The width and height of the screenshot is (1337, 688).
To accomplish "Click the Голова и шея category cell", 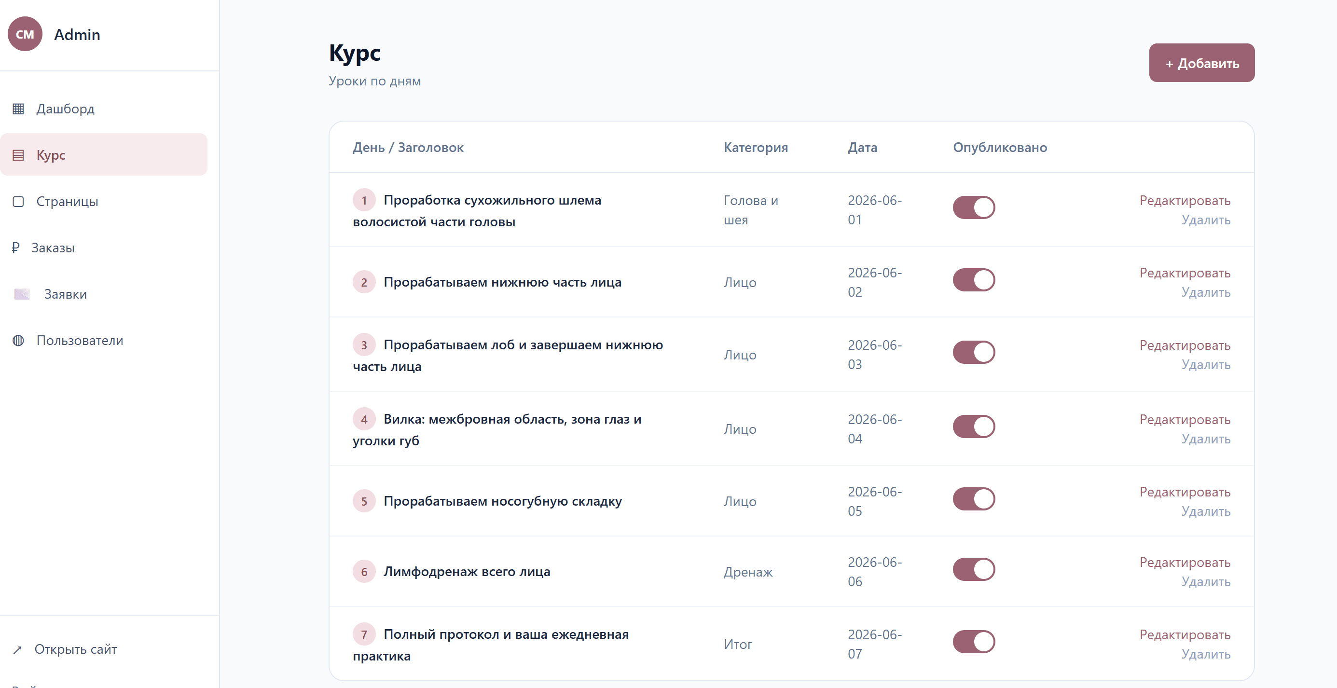I will [750, 210].
